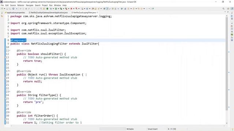Expand folded imports at line 3
This screenshot has height=131, width=234.
[x=10, y=23]
